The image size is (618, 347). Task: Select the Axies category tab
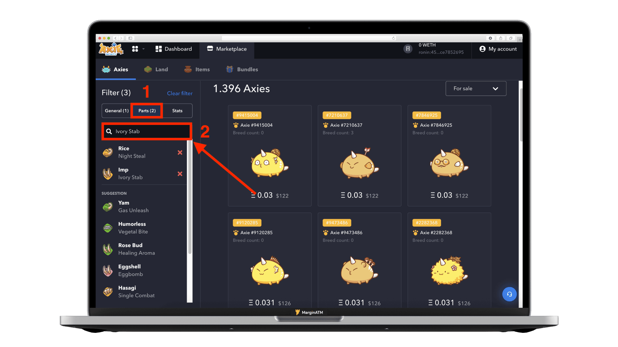[115, 69]
